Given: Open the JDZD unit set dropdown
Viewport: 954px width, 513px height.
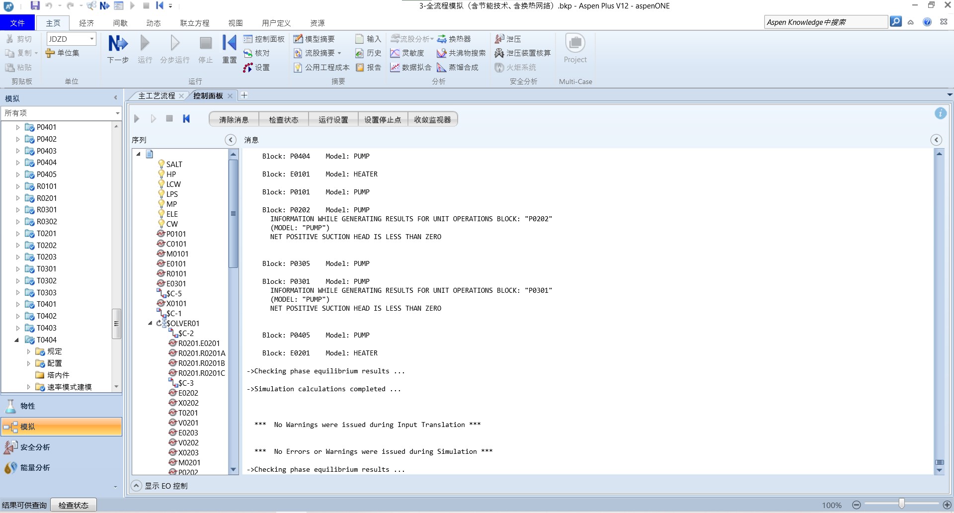Looking at the screenshot, I should 92,39.
